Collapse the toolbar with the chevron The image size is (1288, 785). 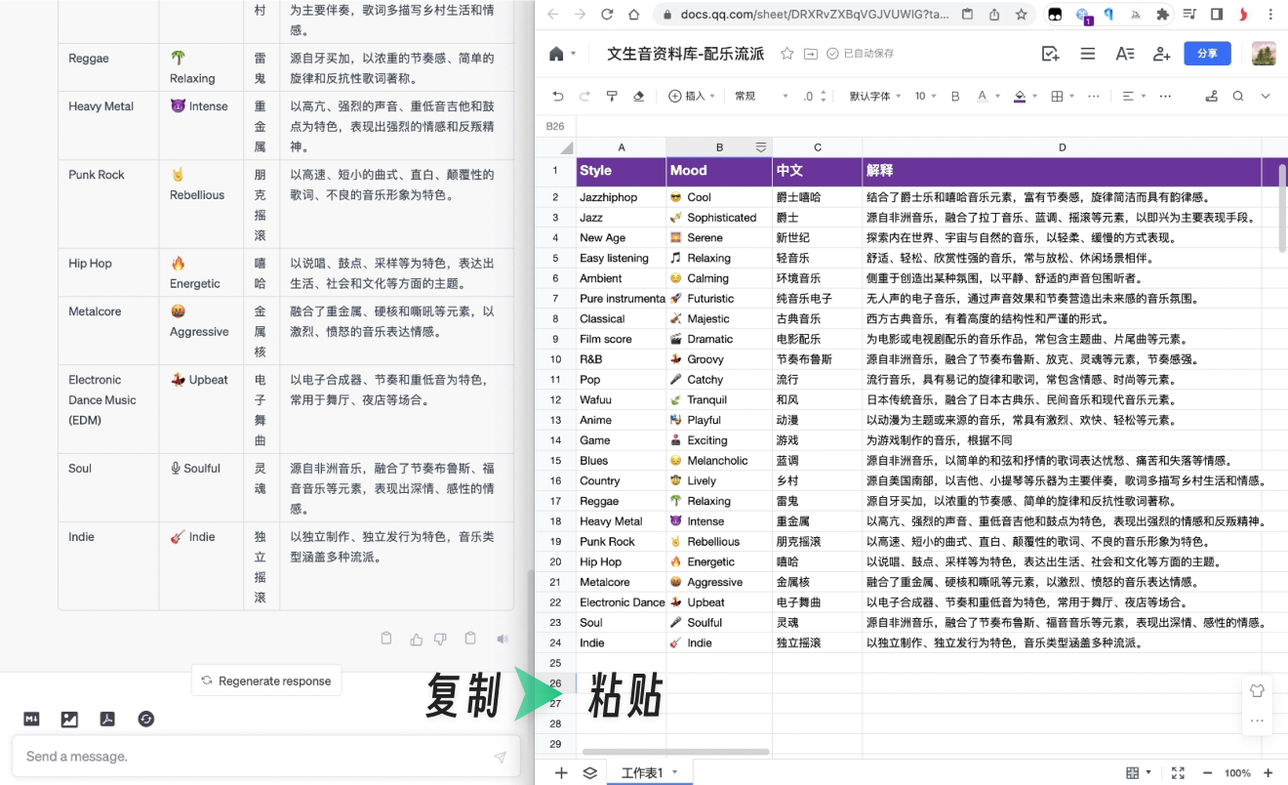point(1266,96)
